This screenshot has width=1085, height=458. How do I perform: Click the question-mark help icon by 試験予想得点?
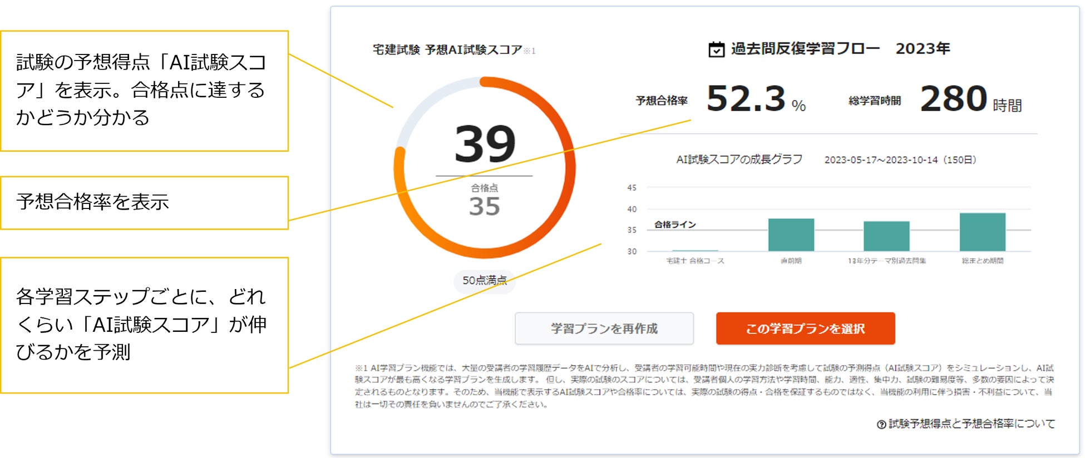pos(881,425)
